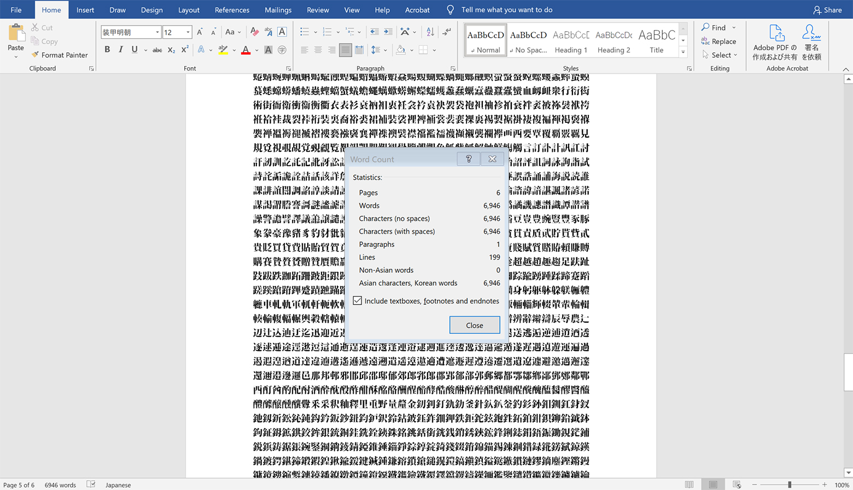
Task: Click the Shading paint bucket
Action: tap(401, 50)
